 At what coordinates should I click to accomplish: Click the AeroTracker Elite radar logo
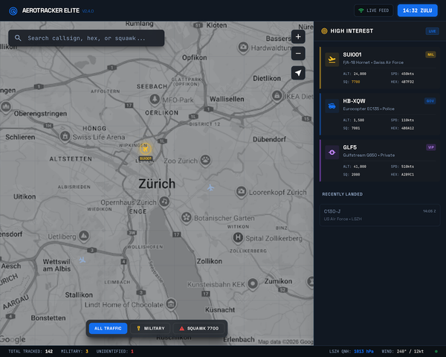pos(13,10)
